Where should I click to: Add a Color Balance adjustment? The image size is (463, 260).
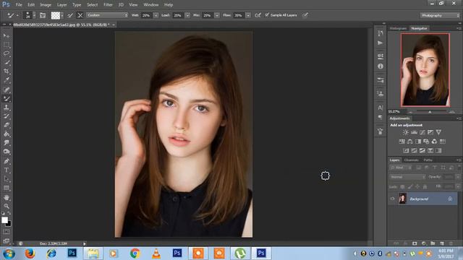410,142
